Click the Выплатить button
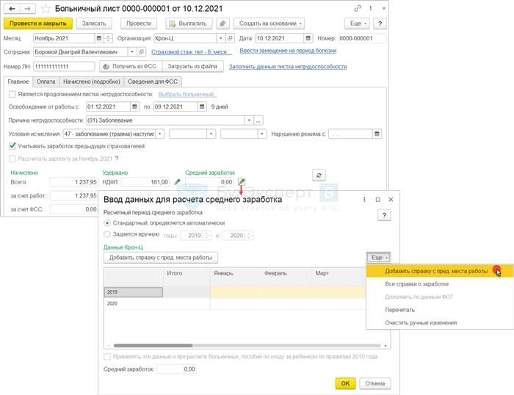This screenshot has height=395, width=514. [x=189, y=23]
